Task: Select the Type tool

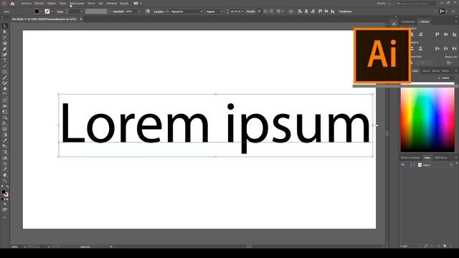Action: [x=5, y=60]
